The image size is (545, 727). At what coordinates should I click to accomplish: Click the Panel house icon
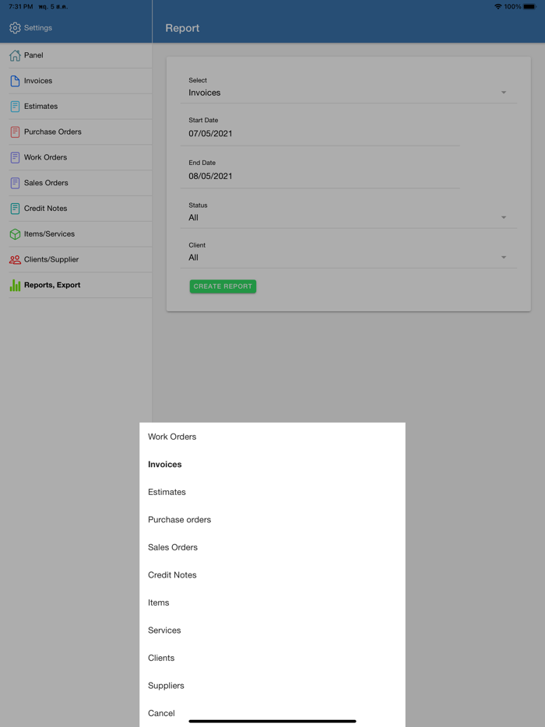click(x=15, y=55)
